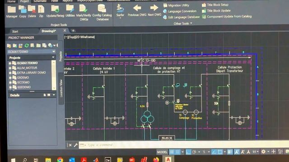Expand IEC60617DEMO project tree node
This screenshot has height=162, width=289.
(x=10, y=63)
